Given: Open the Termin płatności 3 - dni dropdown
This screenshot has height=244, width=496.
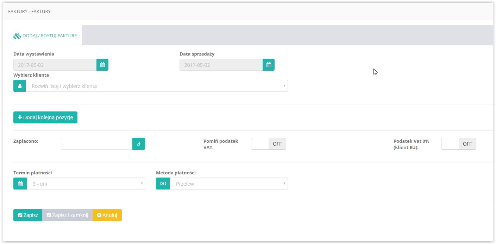Looking at the screenshot, I should 86,184.
